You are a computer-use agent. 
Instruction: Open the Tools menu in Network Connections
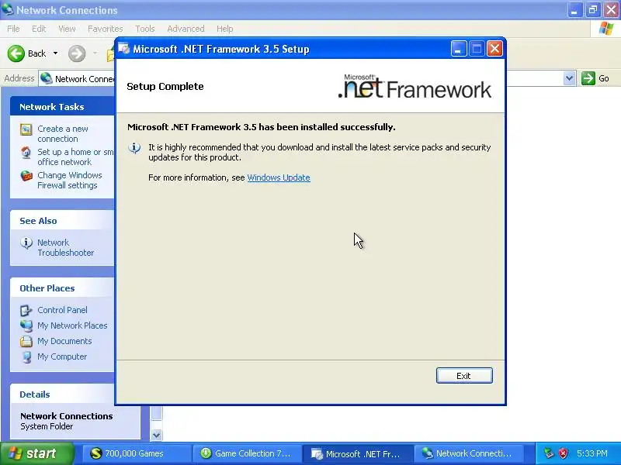pos(145,29)
